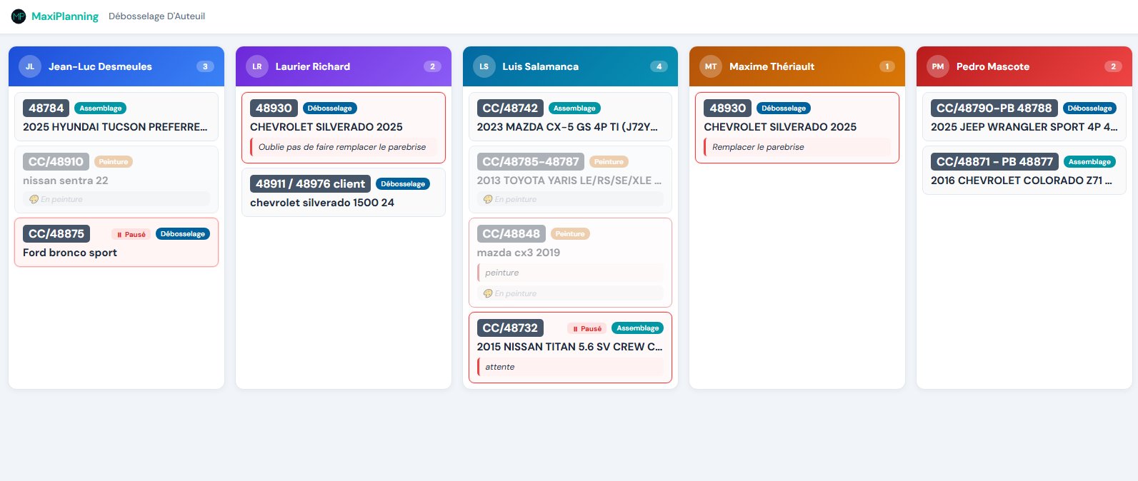Select the Laurier Richard column header name

[x=313, y=66]
